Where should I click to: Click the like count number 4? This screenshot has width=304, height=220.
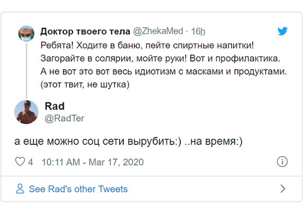tap(30, 162)
